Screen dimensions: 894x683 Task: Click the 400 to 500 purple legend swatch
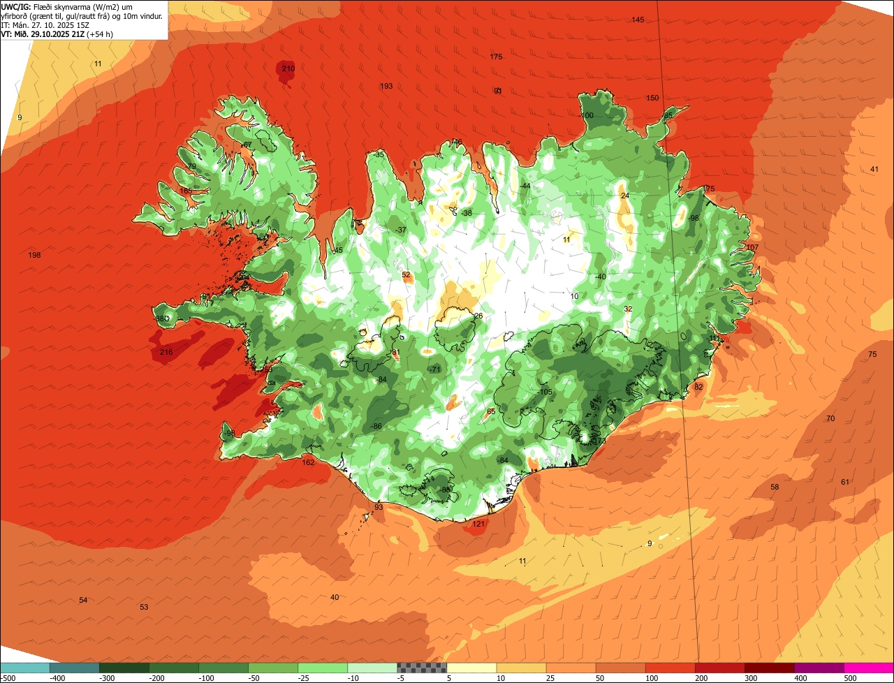819,668
